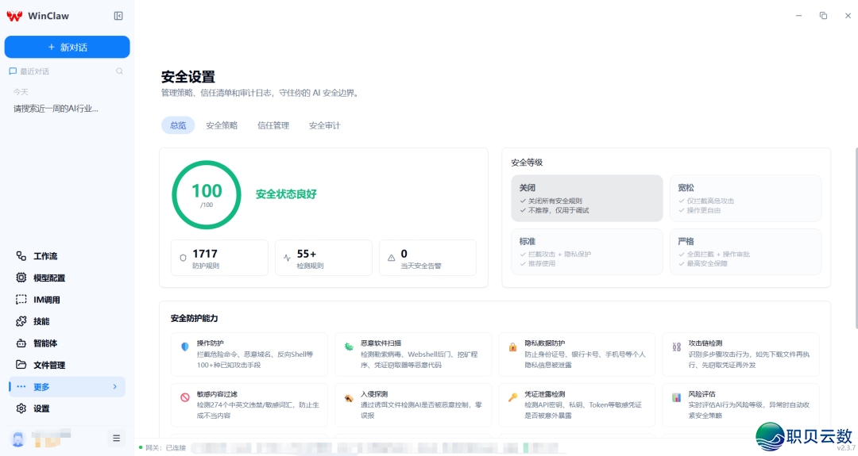Click the 安全防护能力 heading
The width and height of the screenshot is (858, 456).
pyautogui.click(x=195, y=318)
